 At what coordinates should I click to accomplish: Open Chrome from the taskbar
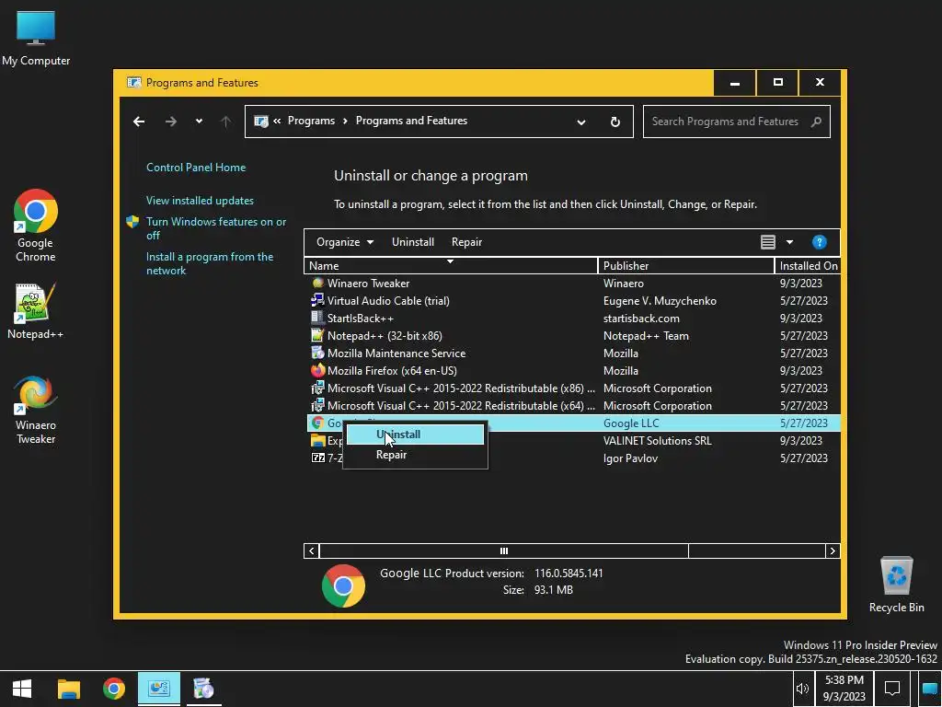tap(113, 689)
